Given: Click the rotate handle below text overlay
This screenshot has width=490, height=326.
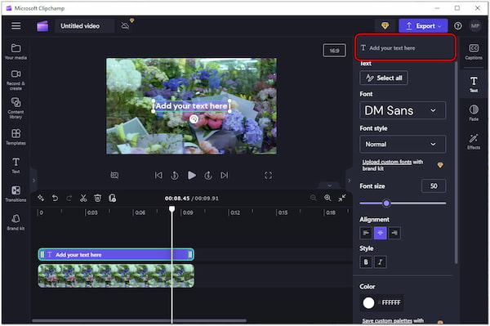Looking at the screenshot, I should click(x=194, y=119).
